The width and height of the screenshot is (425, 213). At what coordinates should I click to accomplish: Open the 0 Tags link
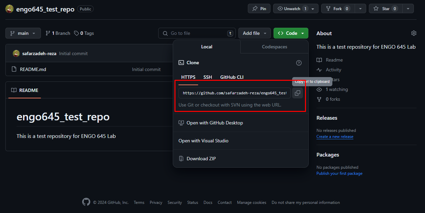tap(84, 33)
